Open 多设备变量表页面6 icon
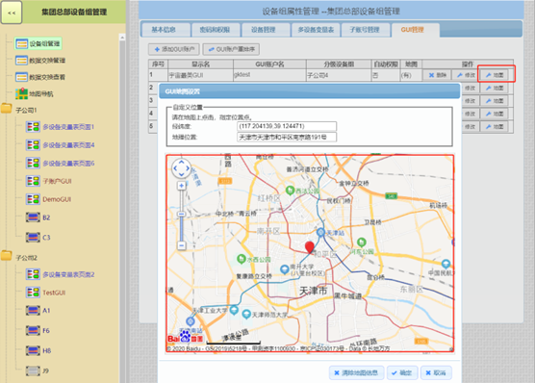 click(33, 164)
